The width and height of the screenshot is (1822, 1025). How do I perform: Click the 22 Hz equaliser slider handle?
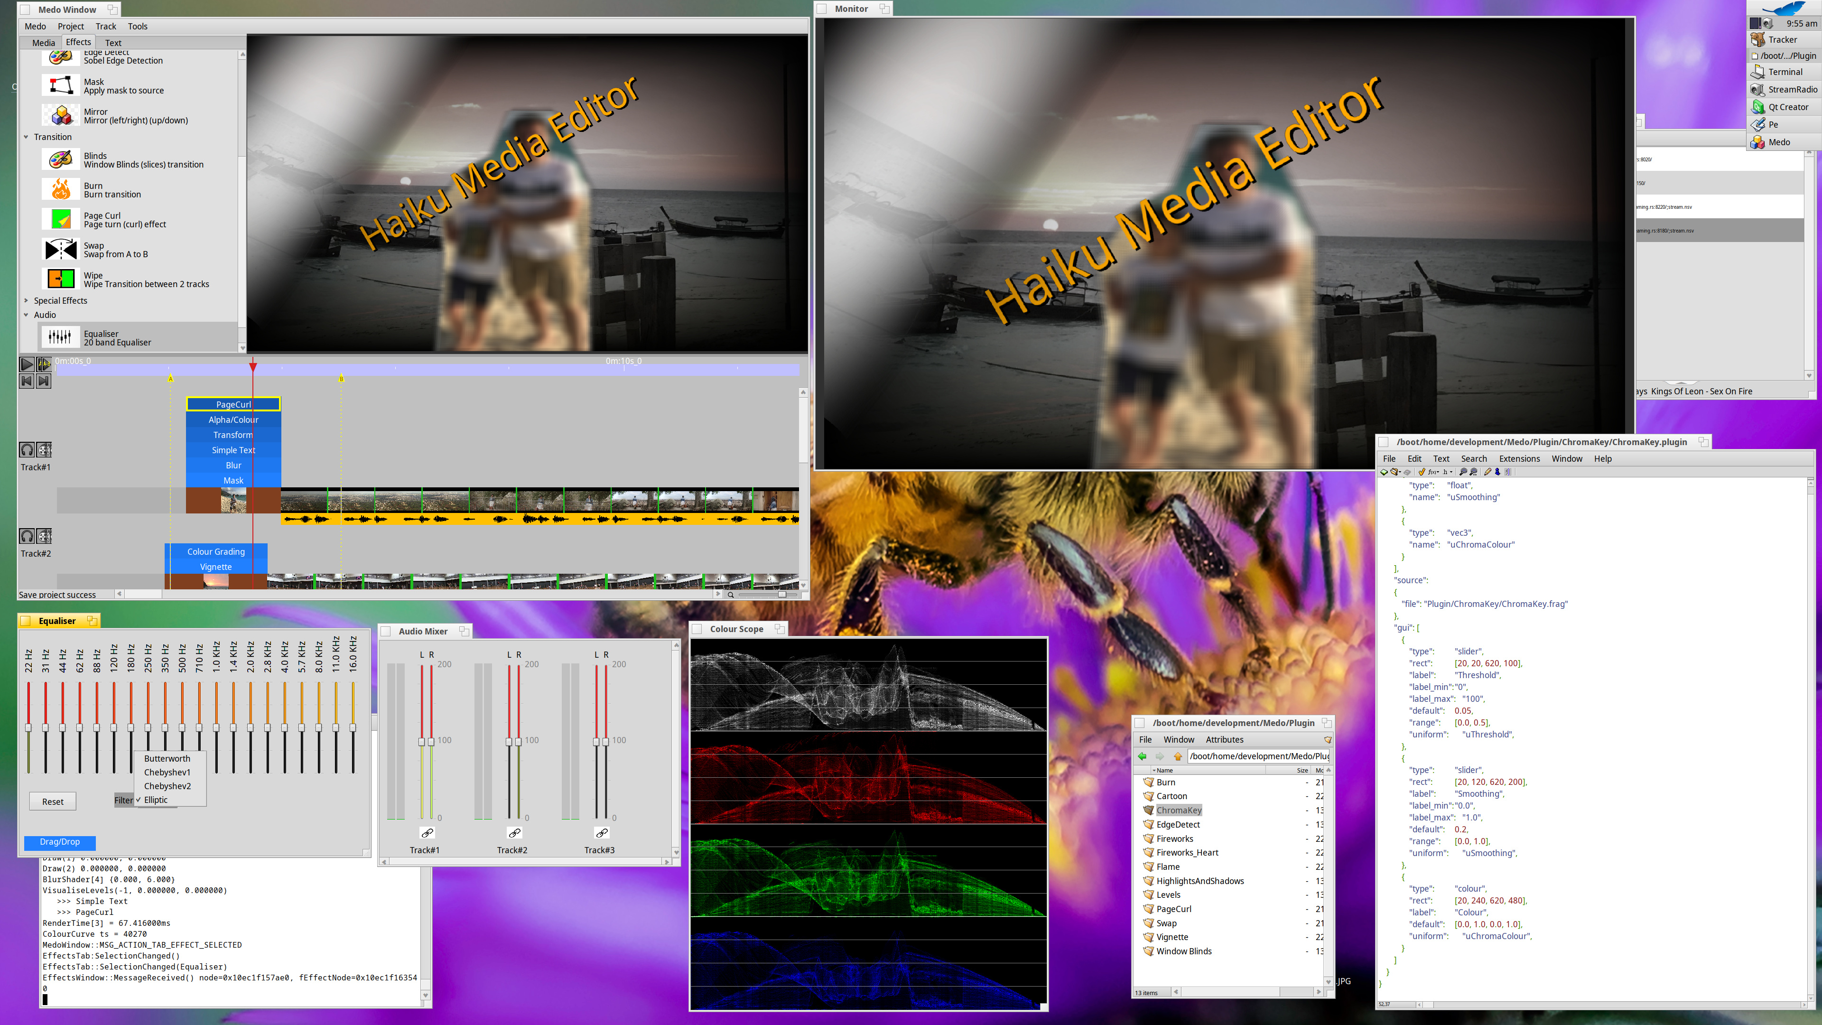28,727
